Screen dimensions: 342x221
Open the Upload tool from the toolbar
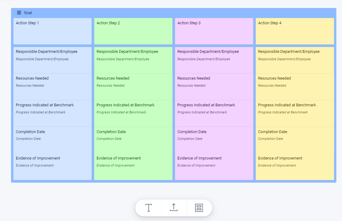click(x=173, y=208)
